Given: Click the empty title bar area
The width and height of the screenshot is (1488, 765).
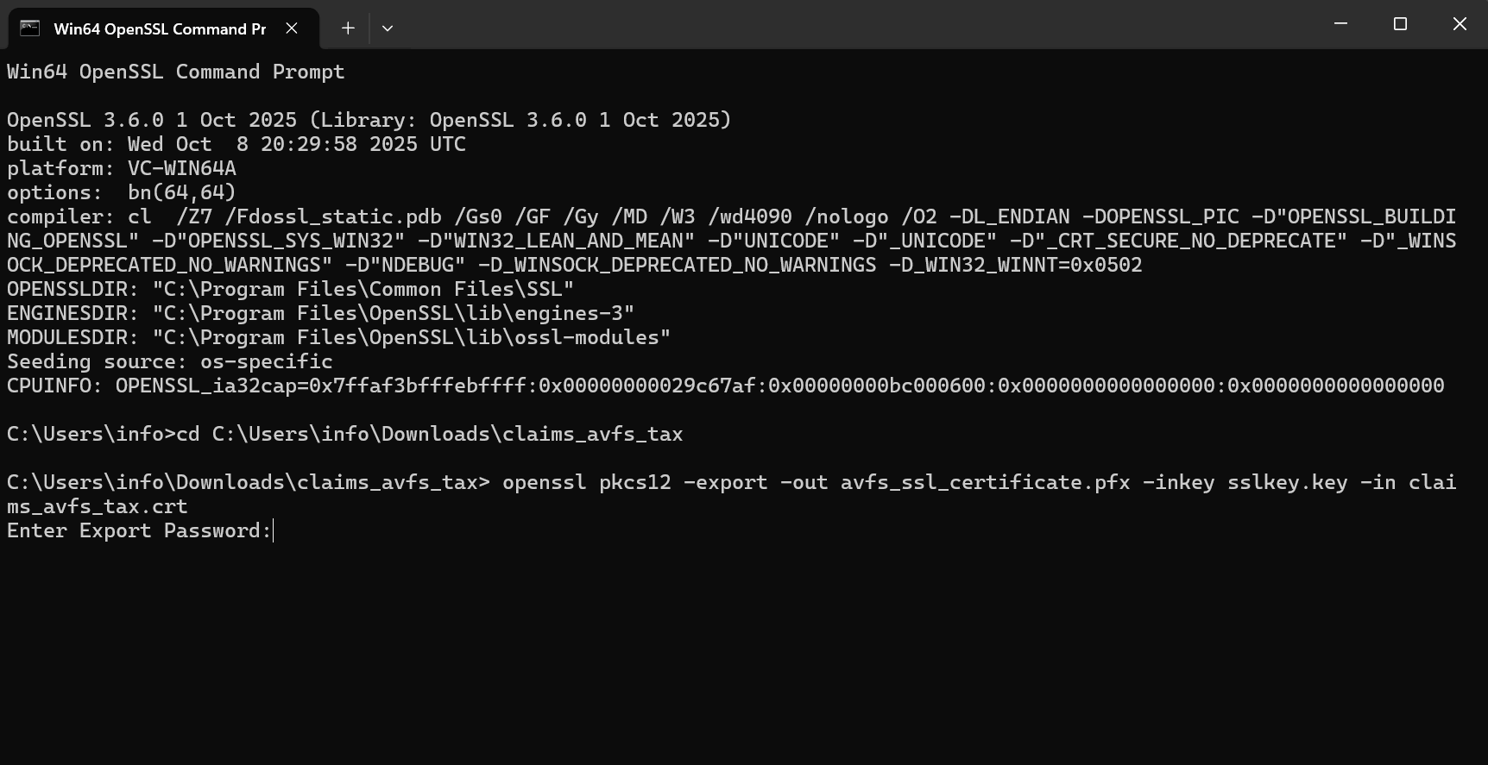Looking at the screenshot, I should 863,24.
